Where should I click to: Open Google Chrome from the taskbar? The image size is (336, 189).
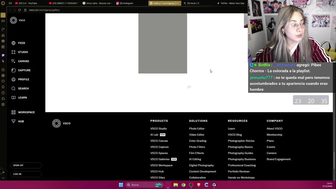point(183,185)
